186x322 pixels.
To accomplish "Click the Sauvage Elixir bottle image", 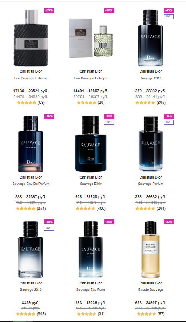I will (91, 144).
